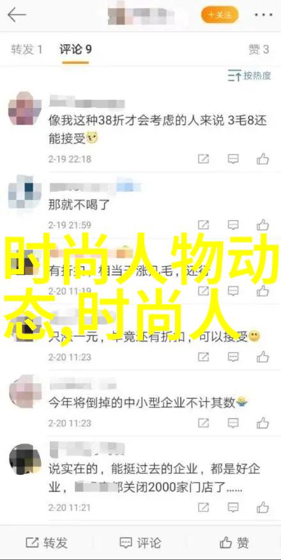This screenshot has width=281, height=560.
Task: Repost the comment dated 2-20 11:21
Action: coord(203,507)
